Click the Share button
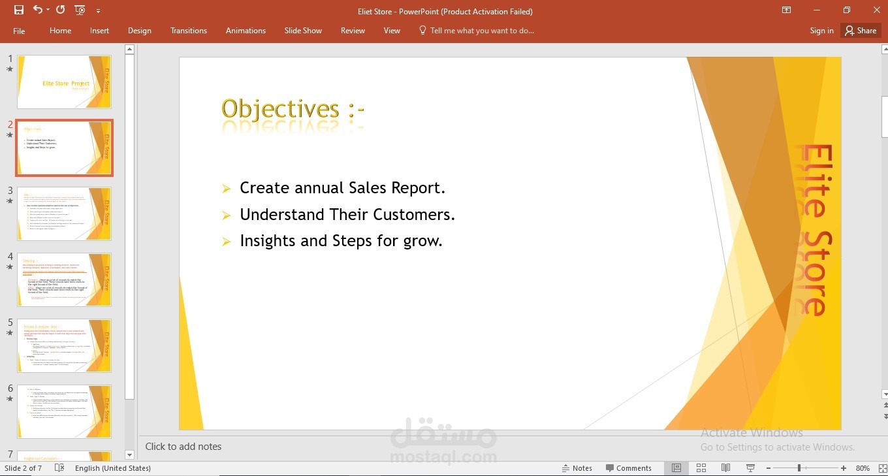Viewport: 888px width, 476px height. coord(861,31)
